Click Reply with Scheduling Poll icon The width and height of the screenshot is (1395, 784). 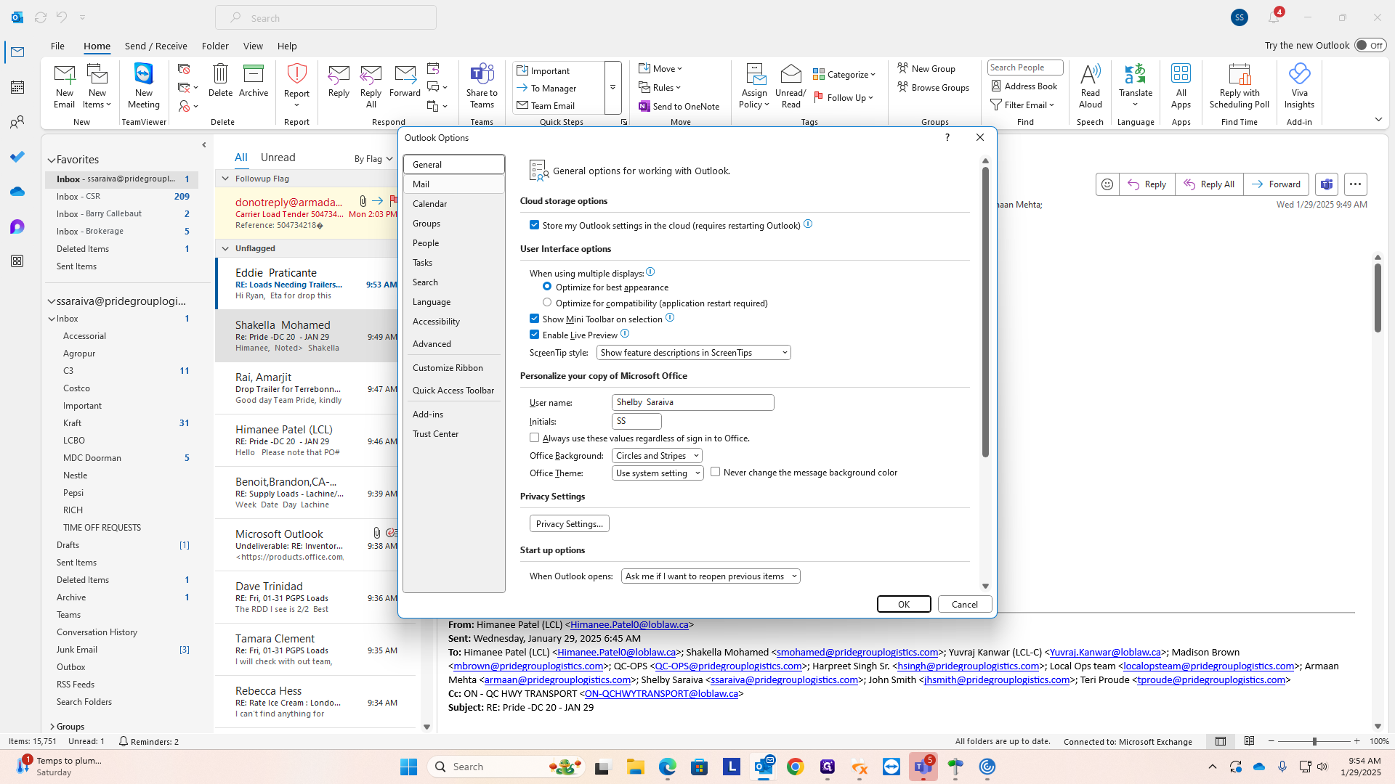click(x=1239, y=73)
